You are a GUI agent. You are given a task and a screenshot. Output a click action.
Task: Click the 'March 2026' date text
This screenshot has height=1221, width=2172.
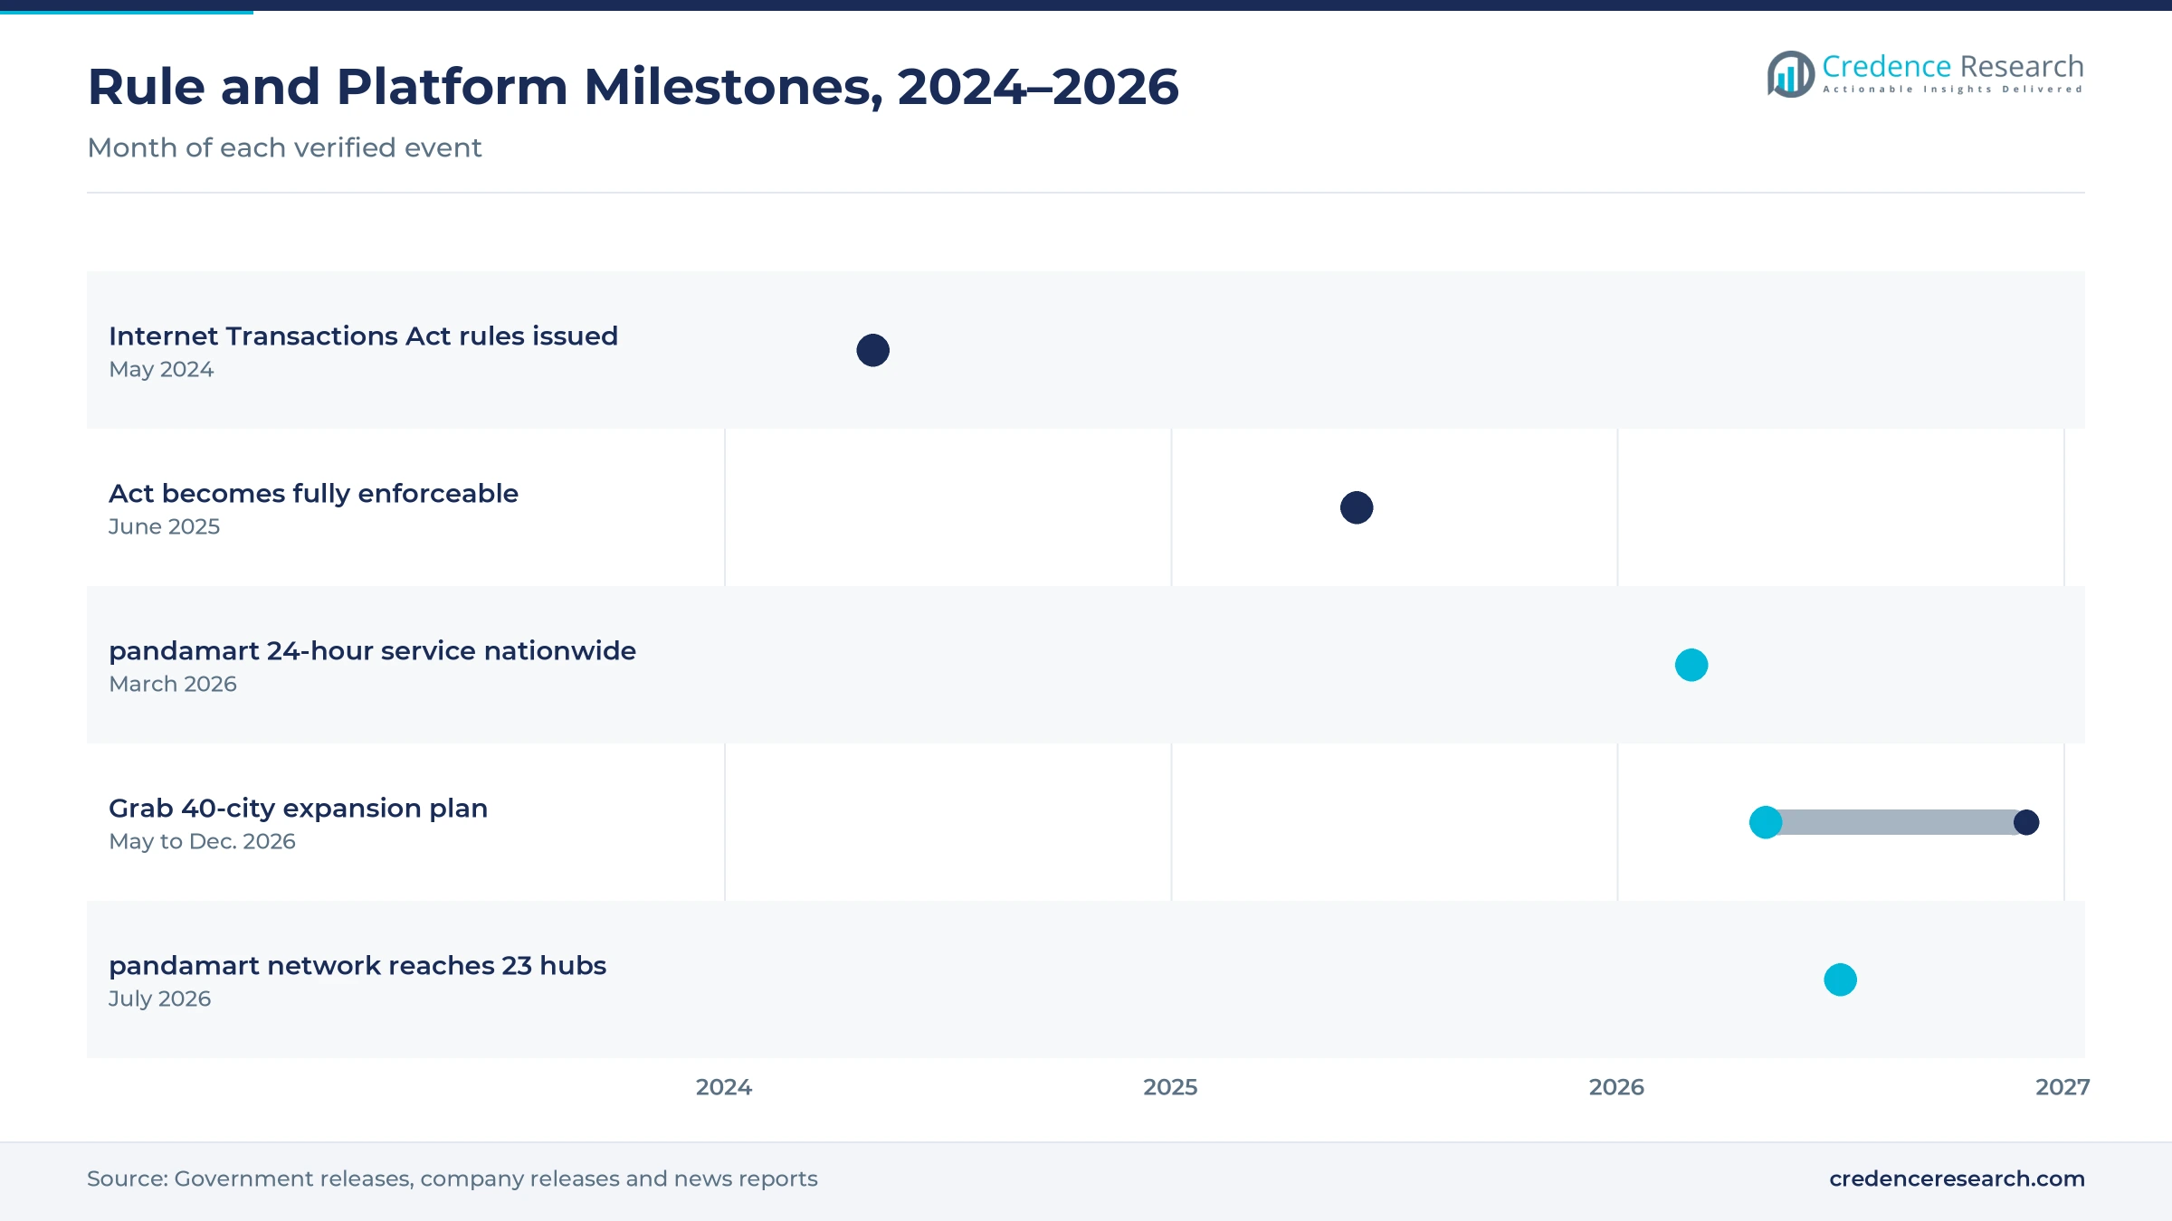point(173,684)
